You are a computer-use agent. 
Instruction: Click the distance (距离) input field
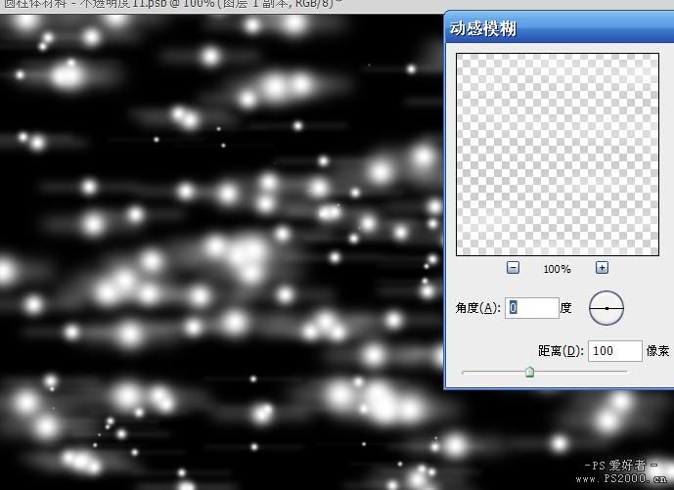click(x=614, y=351)
